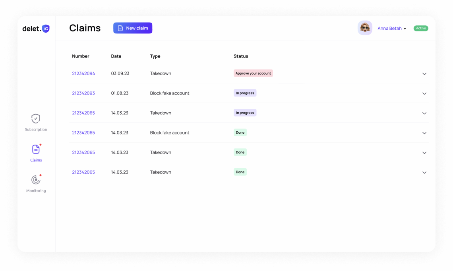This screenshot has height=271, width=453.
Task: Click the document icon in New claim
Action: tap(120, 28)
